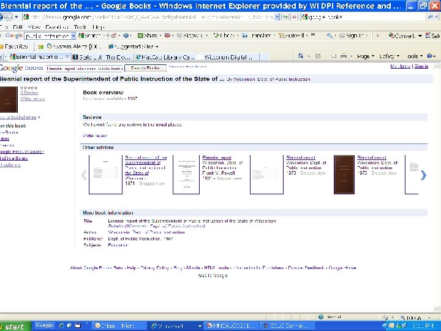
Task: Click the search magnifier icon
Action: click(x=431, y=17)
